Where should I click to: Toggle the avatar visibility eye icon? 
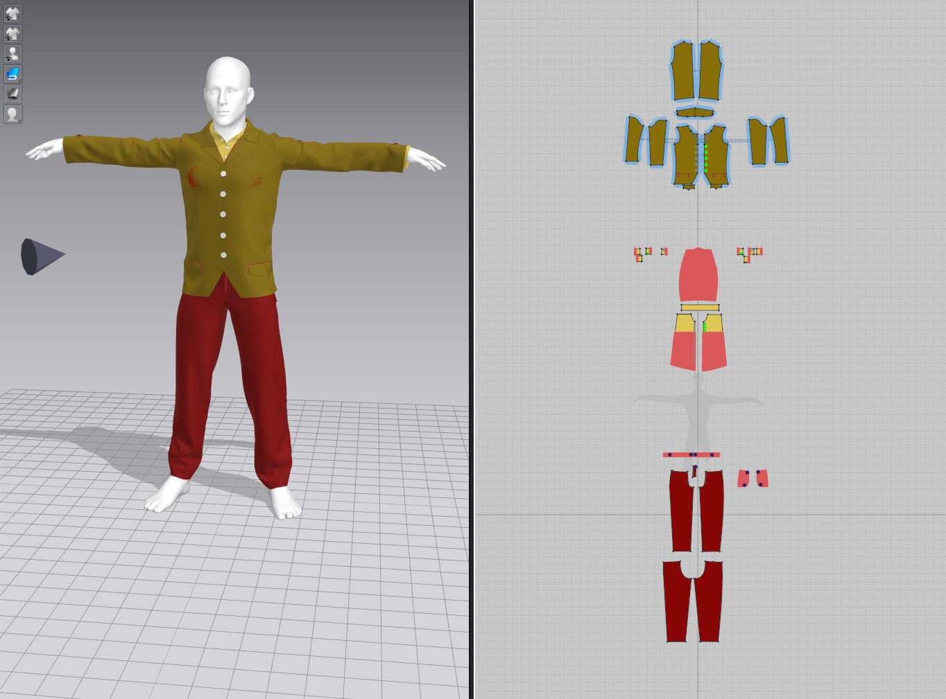pyautogui.click(x=12, y=53)
